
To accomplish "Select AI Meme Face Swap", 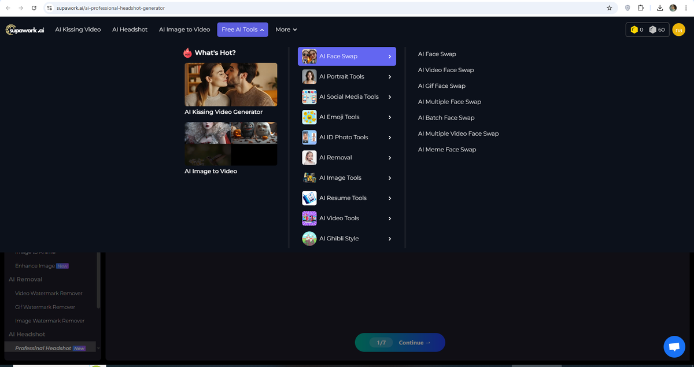I will coord(447,149).
